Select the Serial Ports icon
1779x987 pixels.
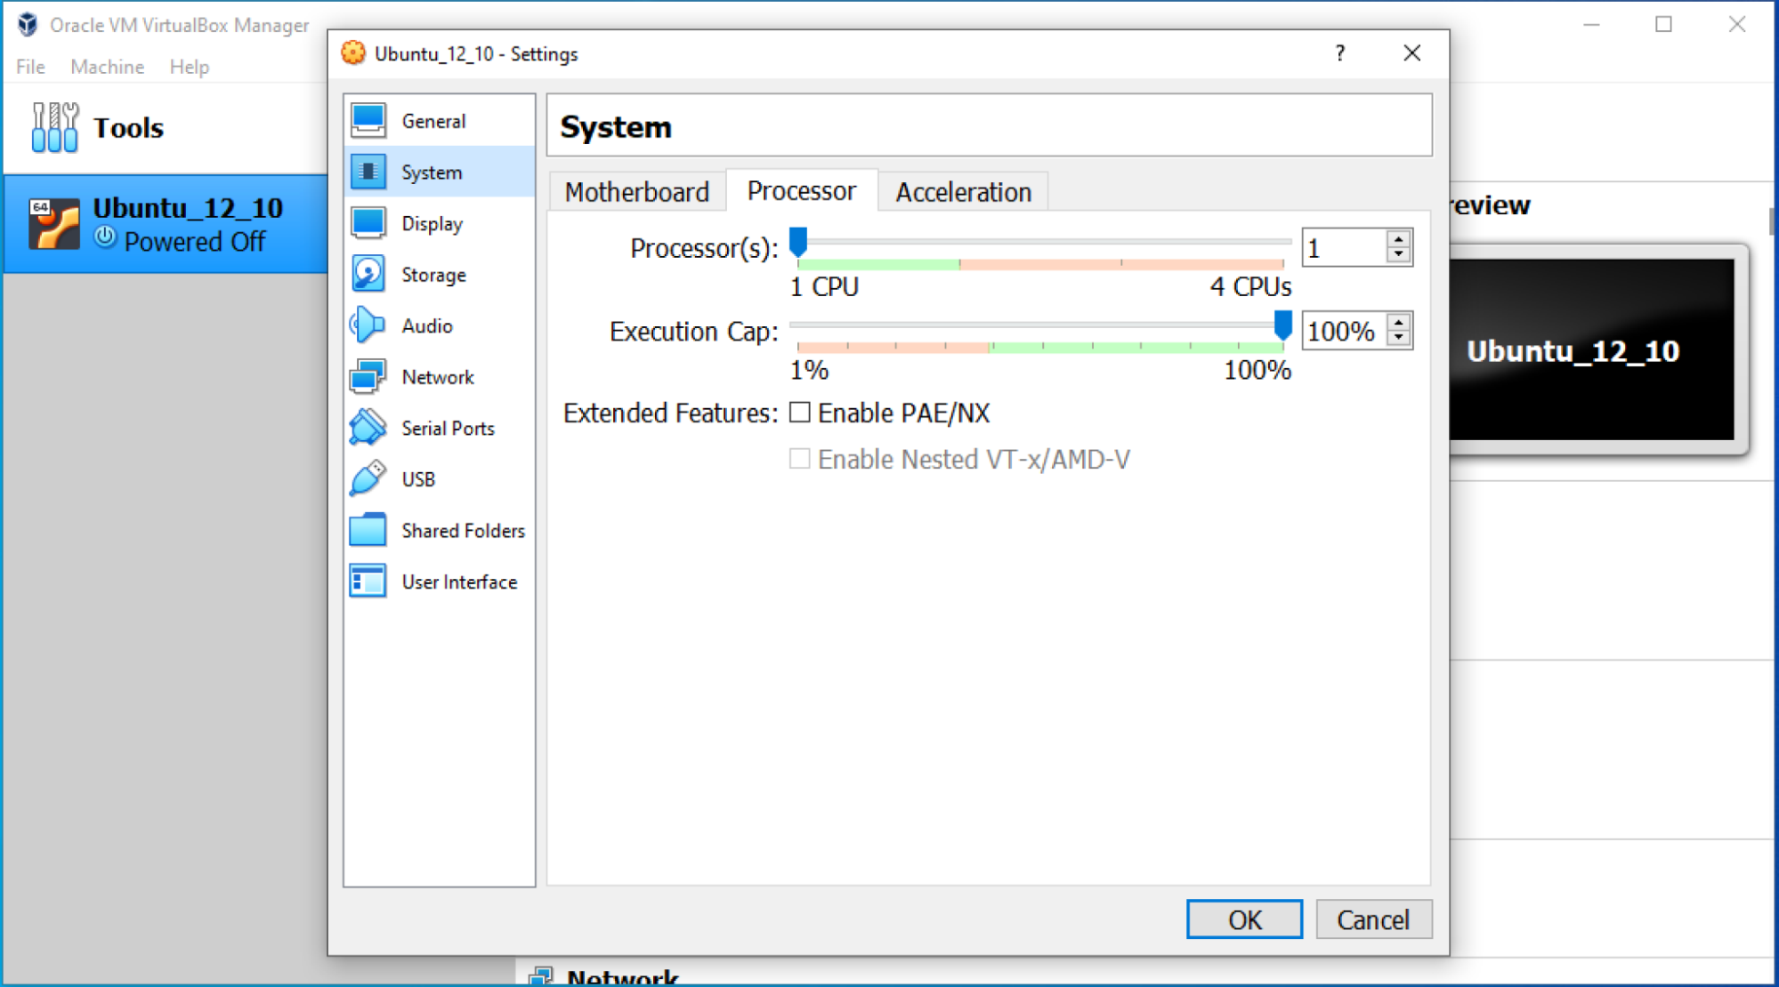click(x=367, y=428)
